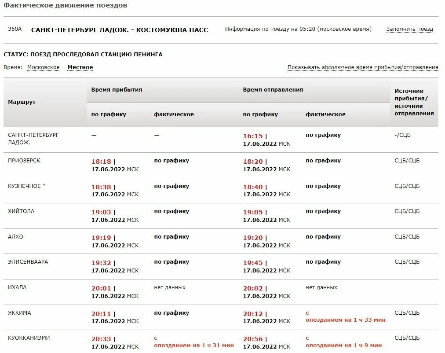Click the Маршрут column header
Screen dimensions: 445x353
22,102
